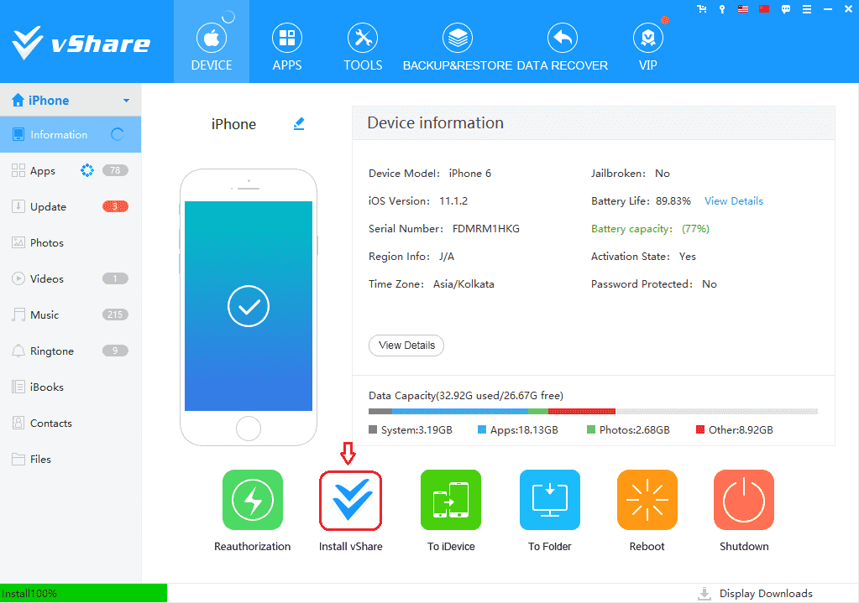Click the iPhone device preview image
Viewport: 859px width, 603px height.
[249, 308]
